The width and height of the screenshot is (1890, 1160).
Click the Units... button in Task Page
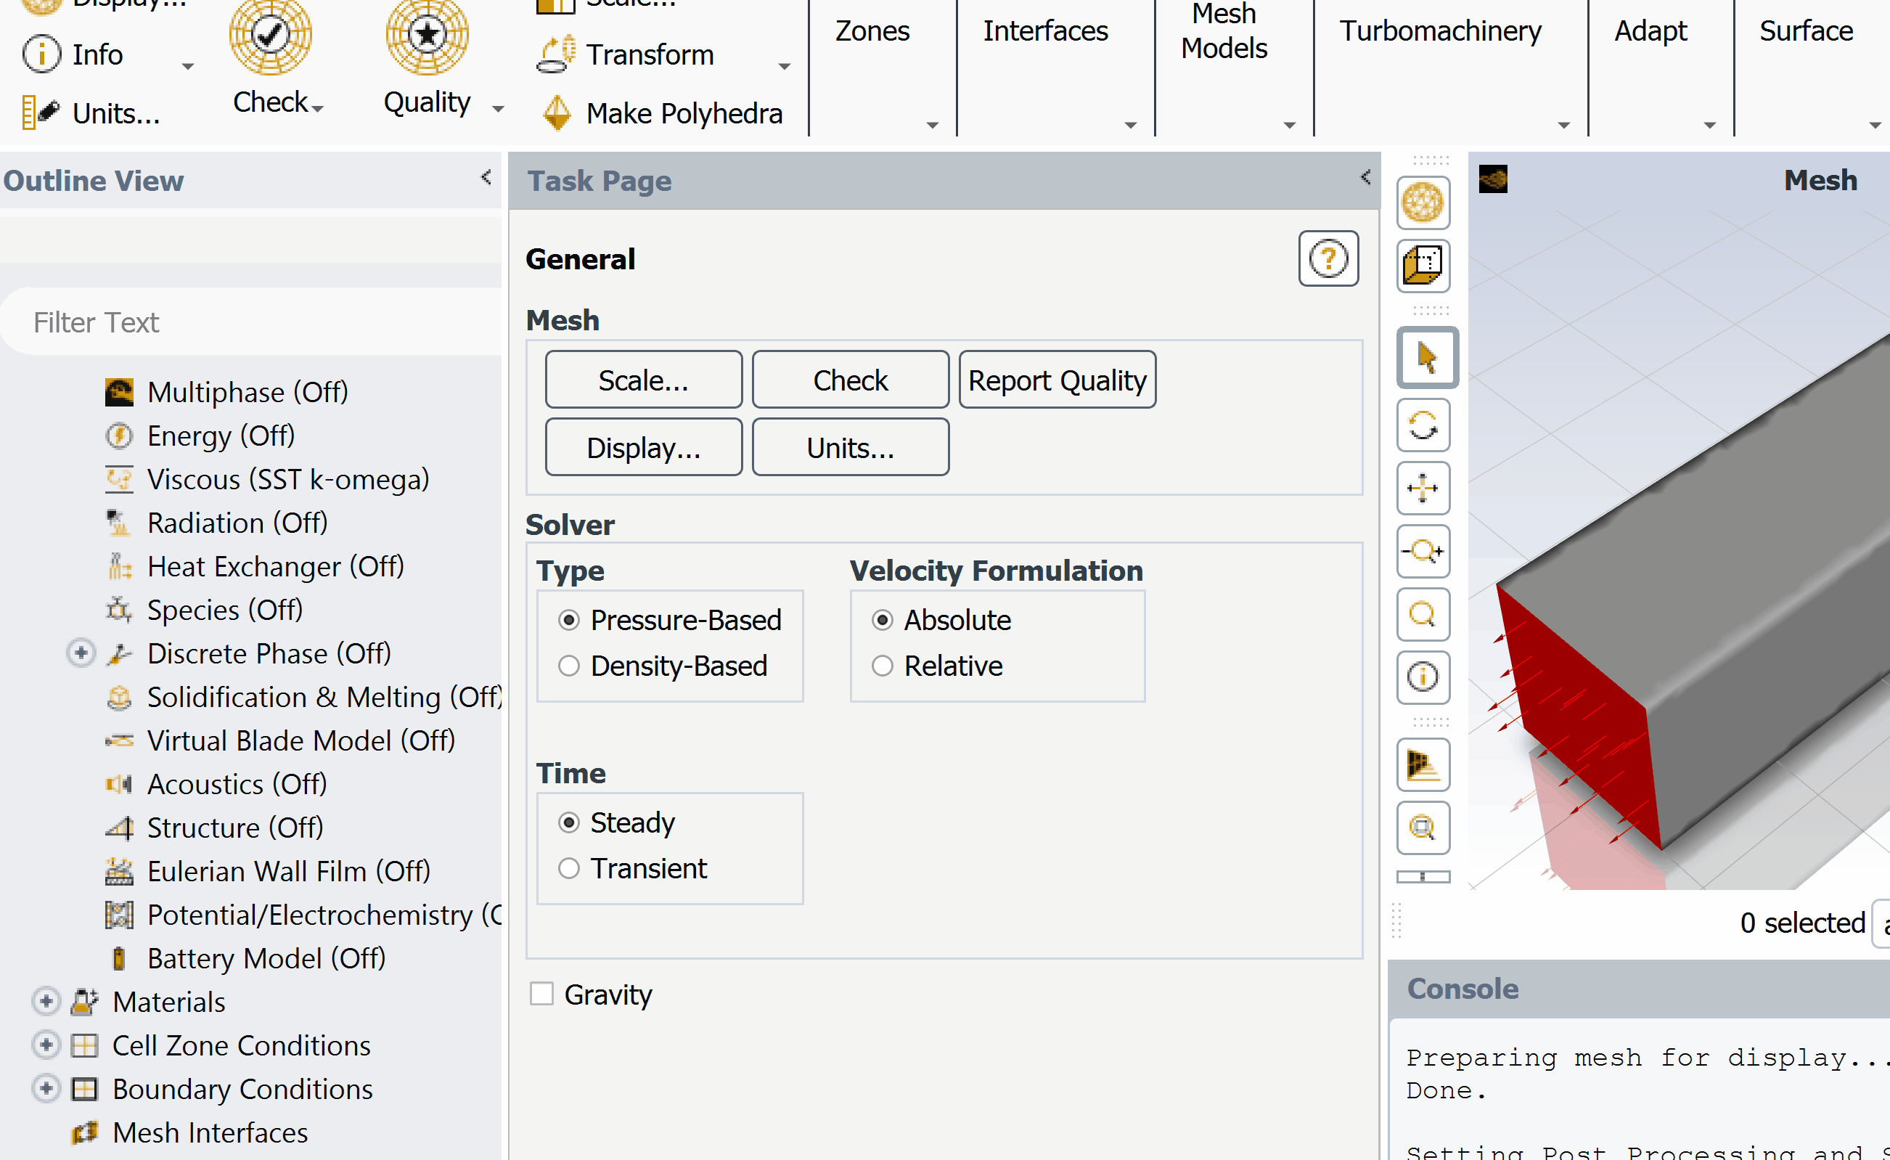pyautogui.click(x=851, y=447)
